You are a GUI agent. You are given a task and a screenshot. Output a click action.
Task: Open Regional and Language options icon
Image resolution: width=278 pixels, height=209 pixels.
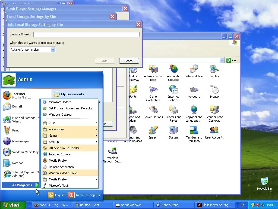194,114
